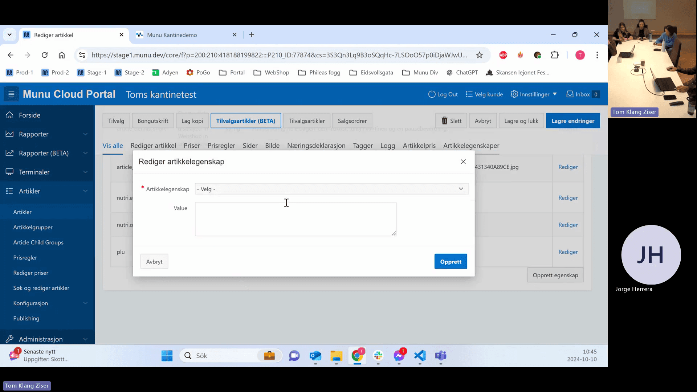Click the ABP extension icon
697x392 pixels.
tap(503, 55)
